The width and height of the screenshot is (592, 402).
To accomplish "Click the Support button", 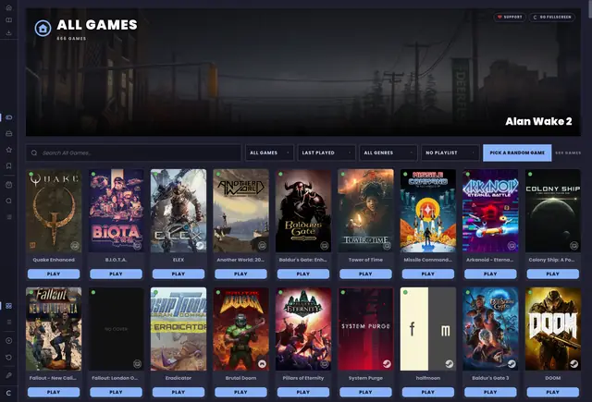I will [510, 17].
